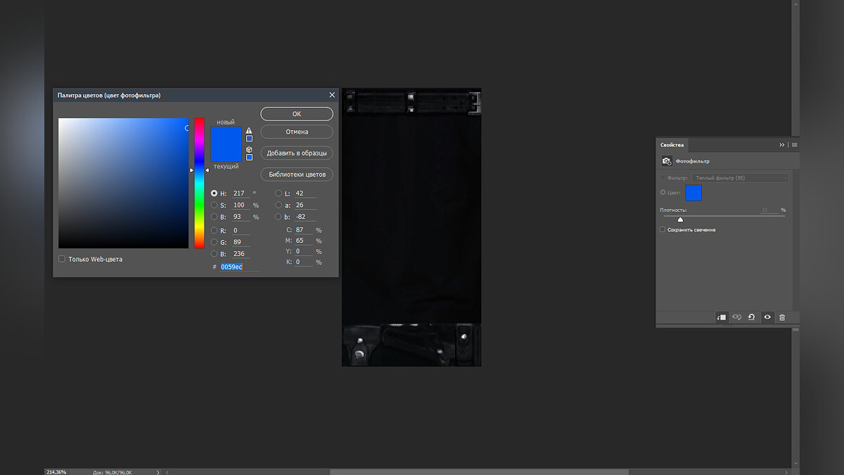Click the Photo Filter adjustment icon
Viewport: 844px width, 475px height.
[666, 161]
